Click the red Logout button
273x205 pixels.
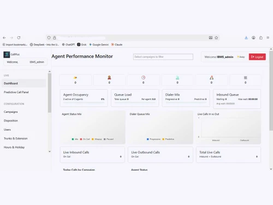pos(257,57)
